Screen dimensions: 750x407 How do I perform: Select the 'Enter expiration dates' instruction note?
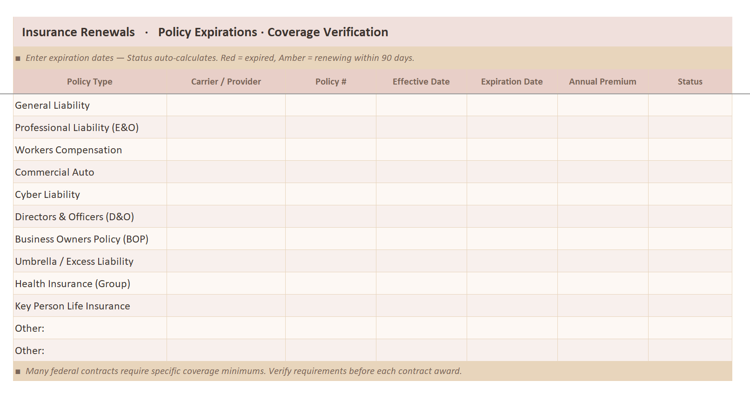(373, 58)
